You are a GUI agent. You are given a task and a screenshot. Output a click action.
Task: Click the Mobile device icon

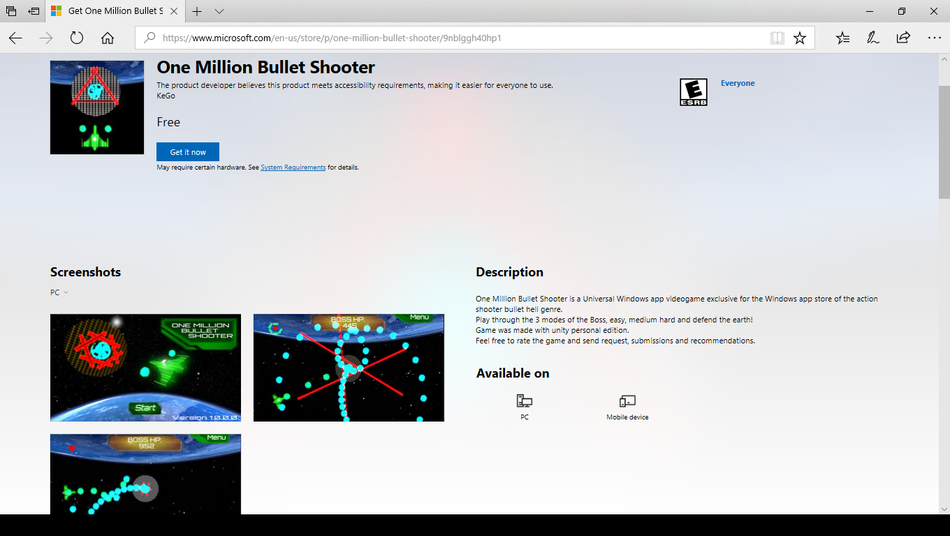pyautogui.click(x=627, y=401)
